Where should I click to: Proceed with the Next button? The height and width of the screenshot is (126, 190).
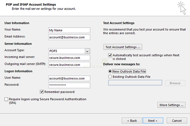tap(153, 121)
